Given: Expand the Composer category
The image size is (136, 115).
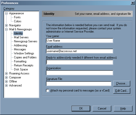Looking at the screenshot, I should point(6,77).
